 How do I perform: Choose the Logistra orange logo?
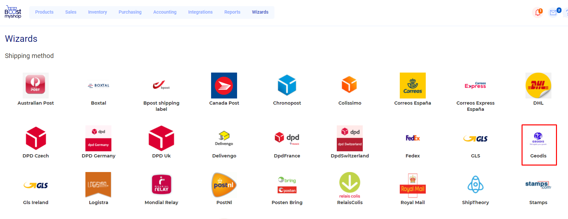point(98,185)
